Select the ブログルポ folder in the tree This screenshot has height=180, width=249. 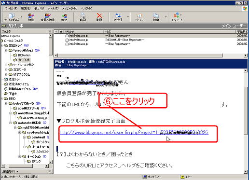24,60
